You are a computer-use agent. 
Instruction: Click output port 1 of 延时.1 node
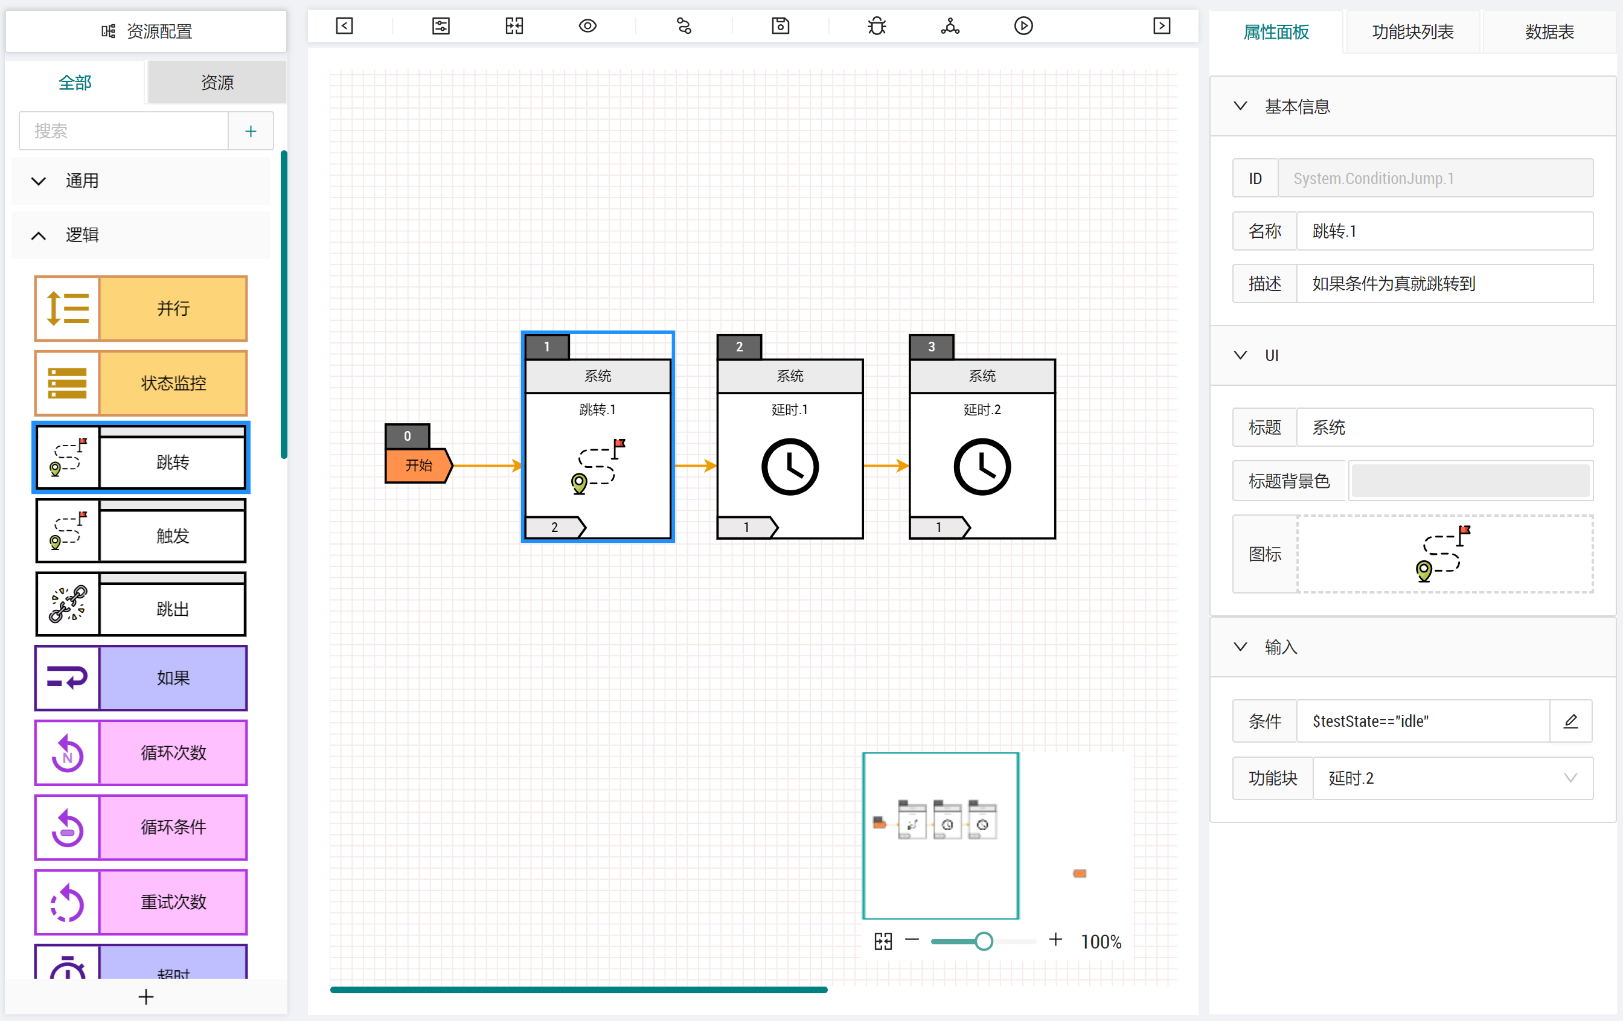pos(747,527)
